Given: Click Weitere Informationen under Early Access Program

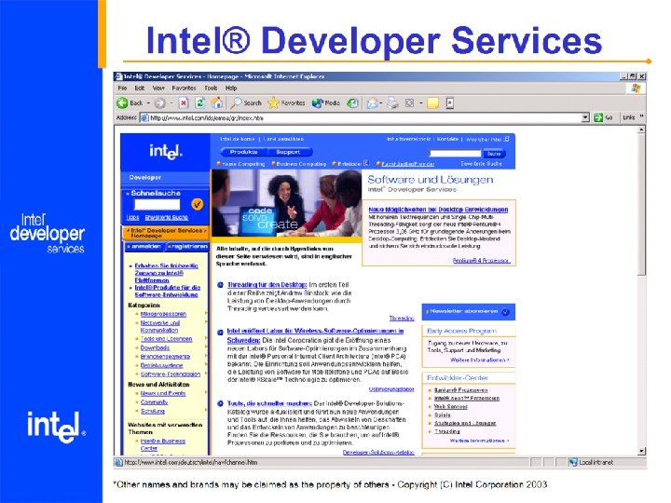Looking at the screenshot, I should tap(480, 360).
